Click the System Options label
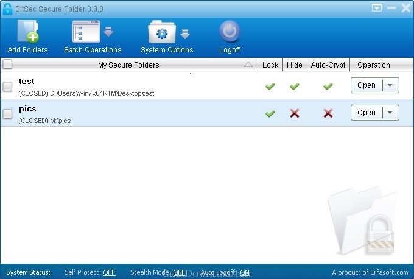Screen dimensions: 414x279 coord(167,50)
